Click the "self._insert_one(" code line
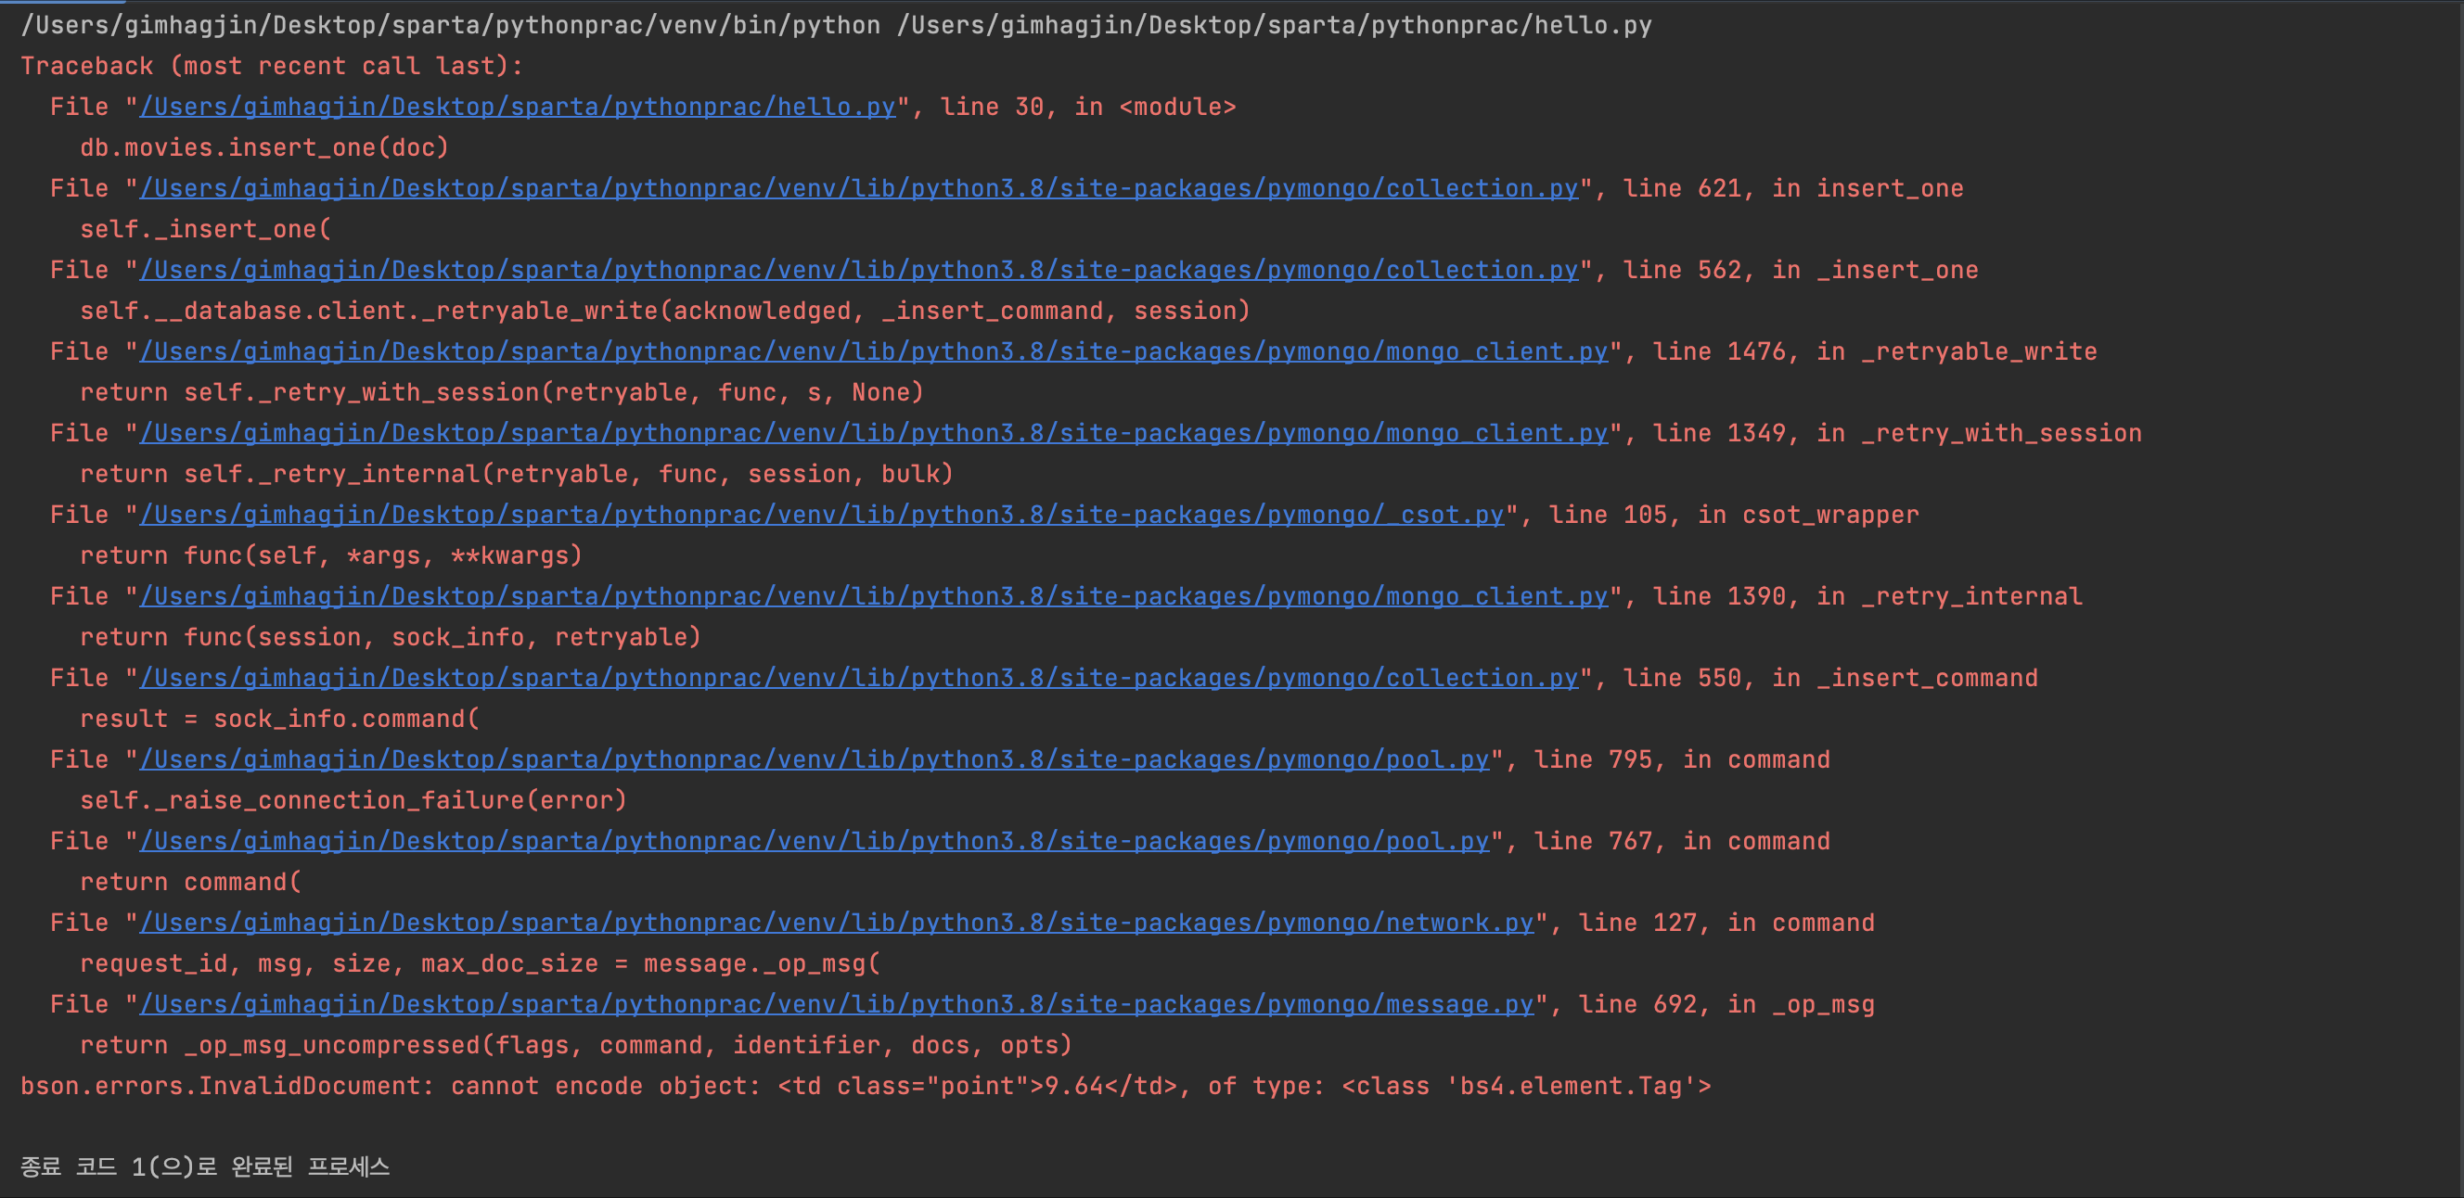 tap(205, 229)
